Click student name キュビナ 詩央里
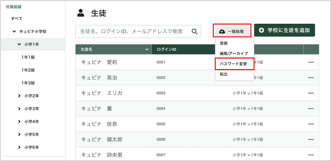 click(101, 155)
